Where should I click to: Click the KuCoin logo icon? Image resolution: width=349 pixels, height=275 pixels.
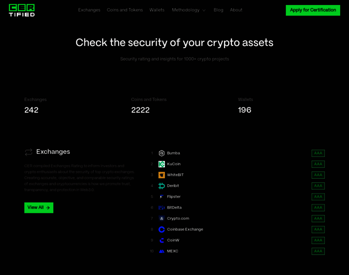pos(162,164)
